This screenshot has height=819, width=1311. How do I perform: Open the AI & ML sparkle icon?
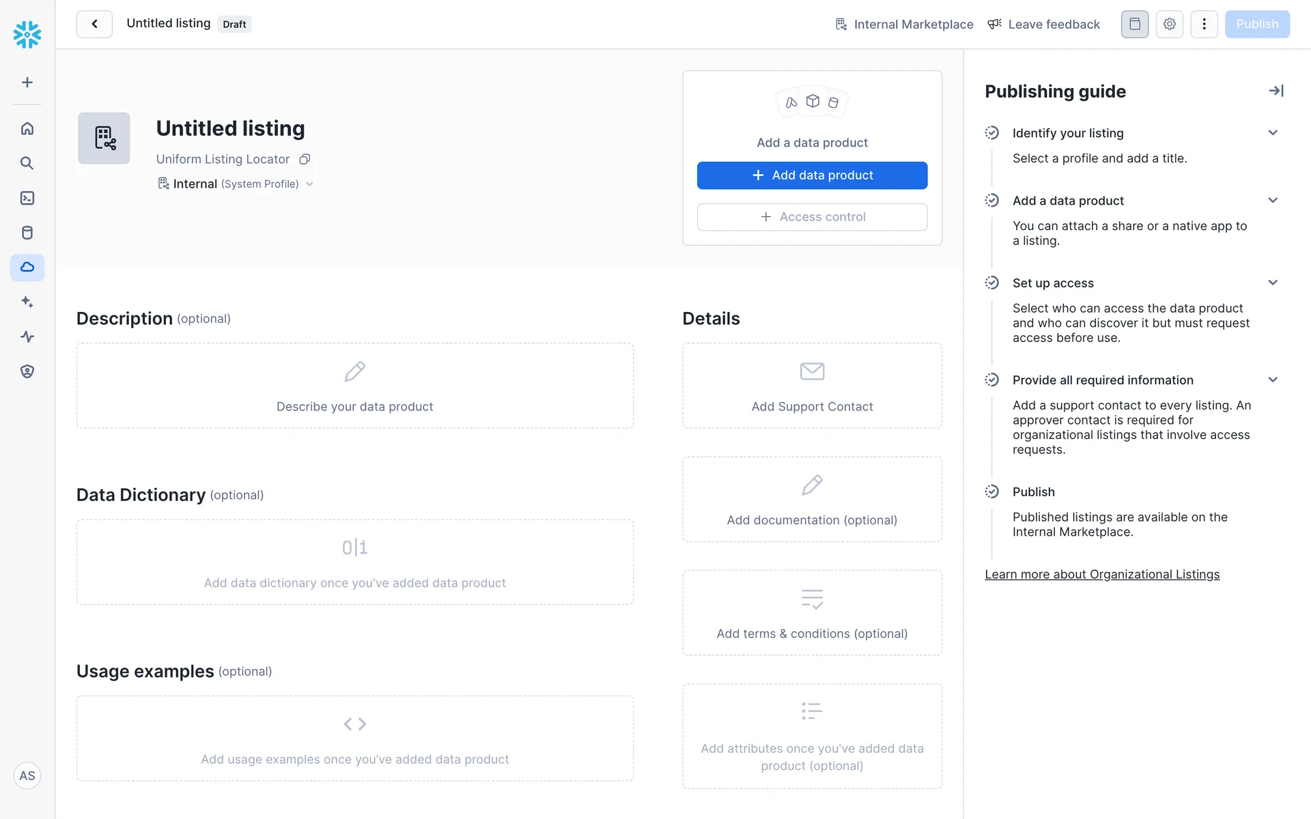(27, 302)
